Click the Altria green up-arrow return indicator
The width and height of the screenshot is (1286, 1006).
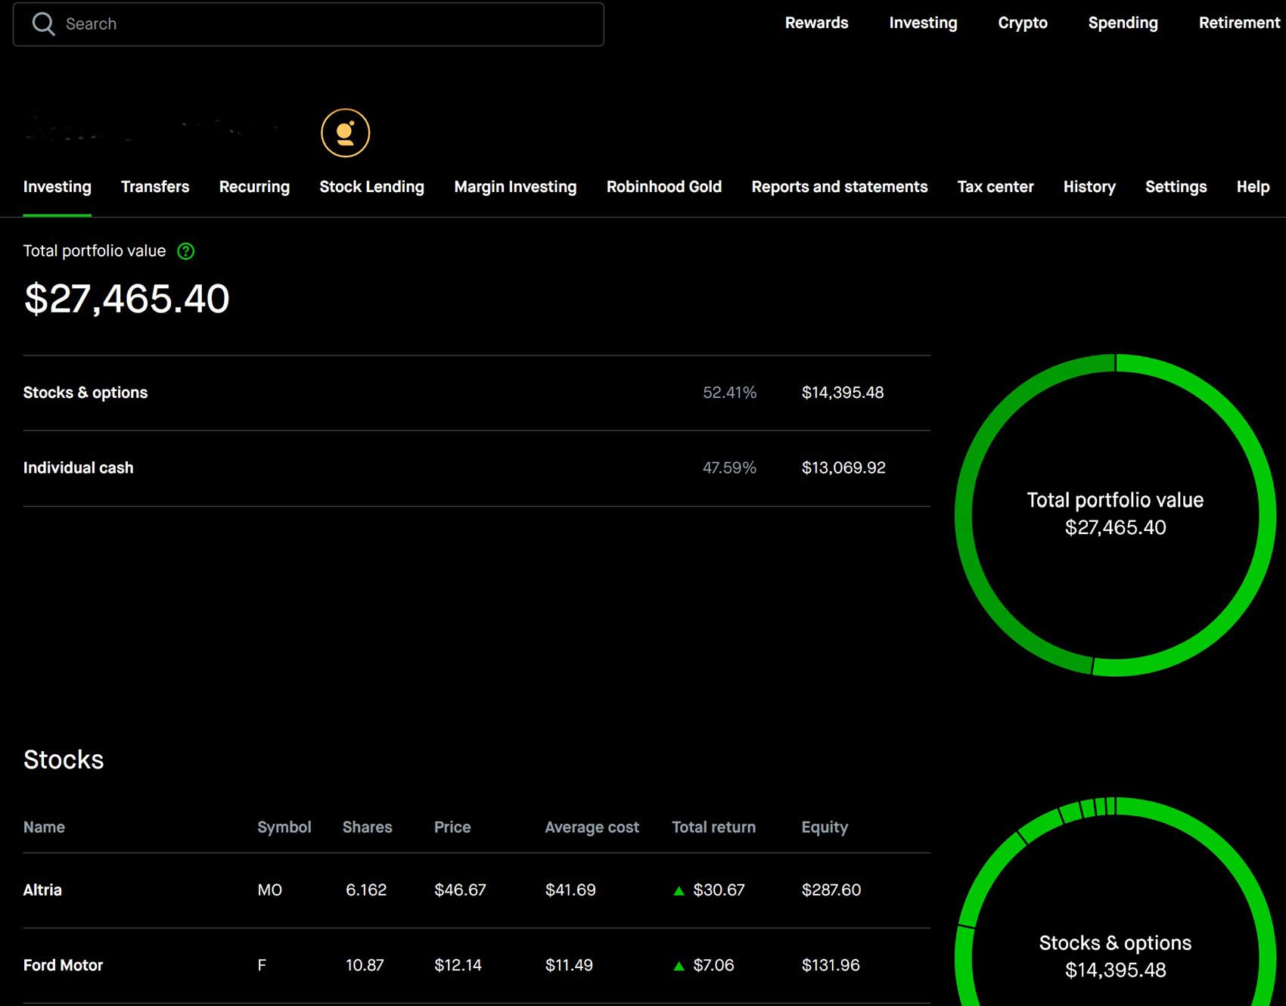679,891
